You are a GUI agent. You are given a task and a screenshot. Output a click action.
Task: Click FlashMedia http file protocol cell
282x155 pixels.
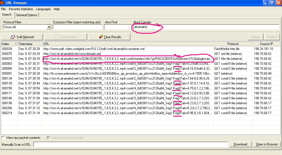[227, 49]
